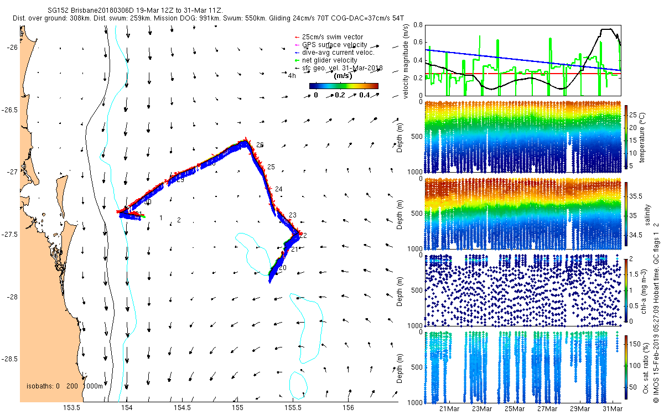Click the salinity colorbar
The image size is (664, 415).
(627, 214)
